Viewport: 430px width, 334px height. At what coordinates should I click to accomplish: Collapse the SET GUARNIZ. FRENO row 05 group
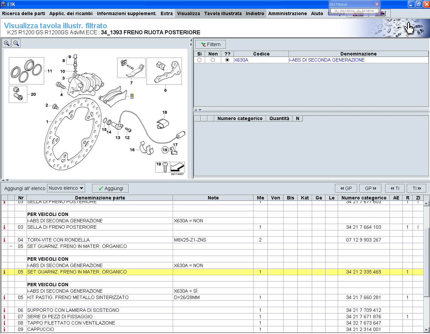11,246
